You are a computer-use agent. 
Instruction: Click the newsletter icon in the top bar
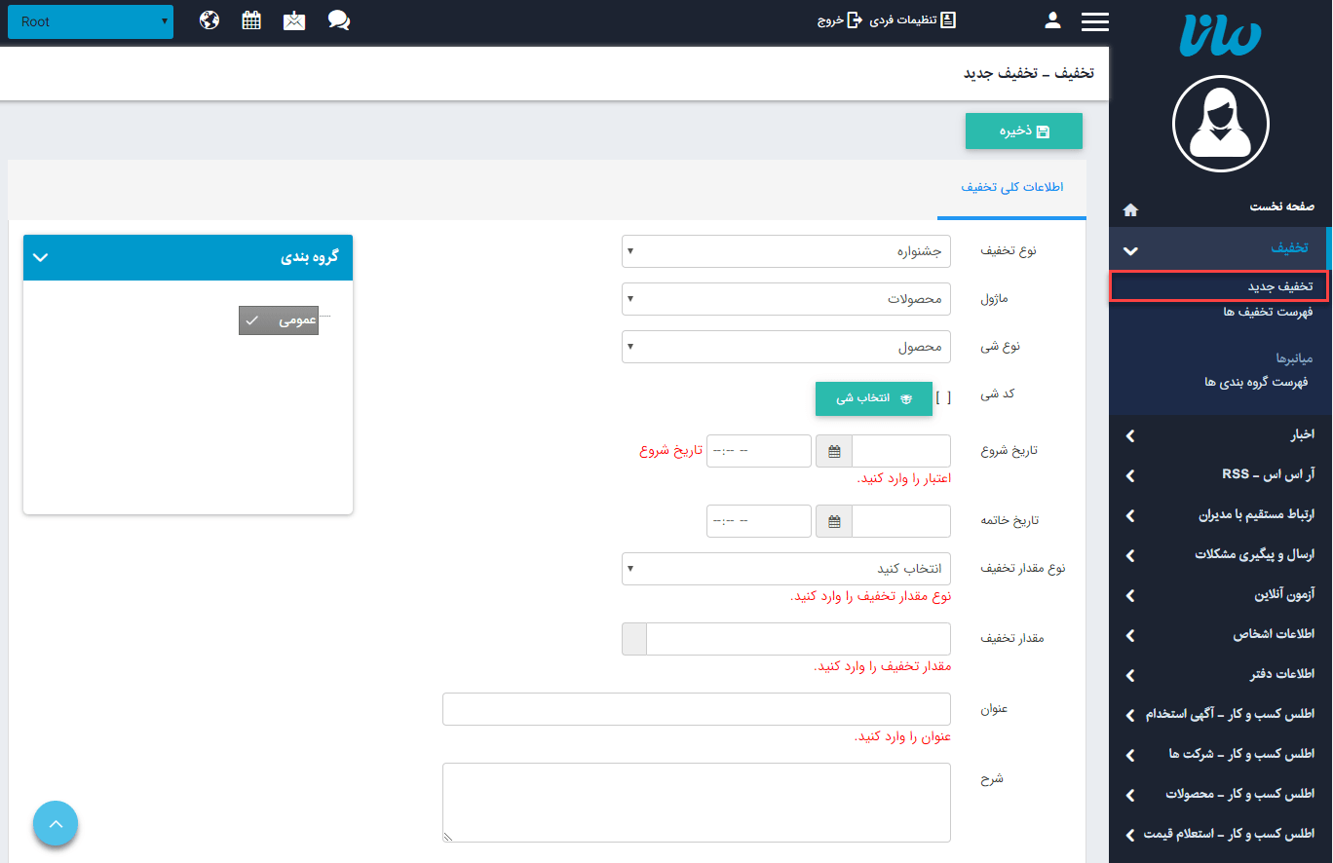[294, 19]
